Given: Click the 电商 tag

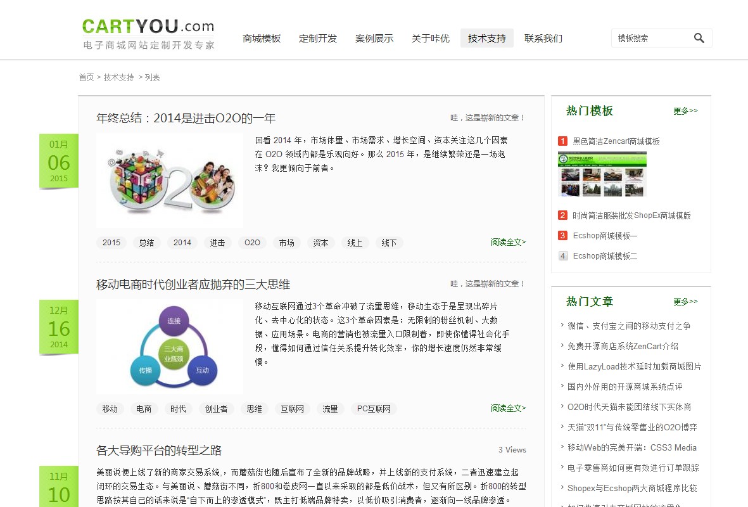Looking at the screenshot, I should coord(144,409).
